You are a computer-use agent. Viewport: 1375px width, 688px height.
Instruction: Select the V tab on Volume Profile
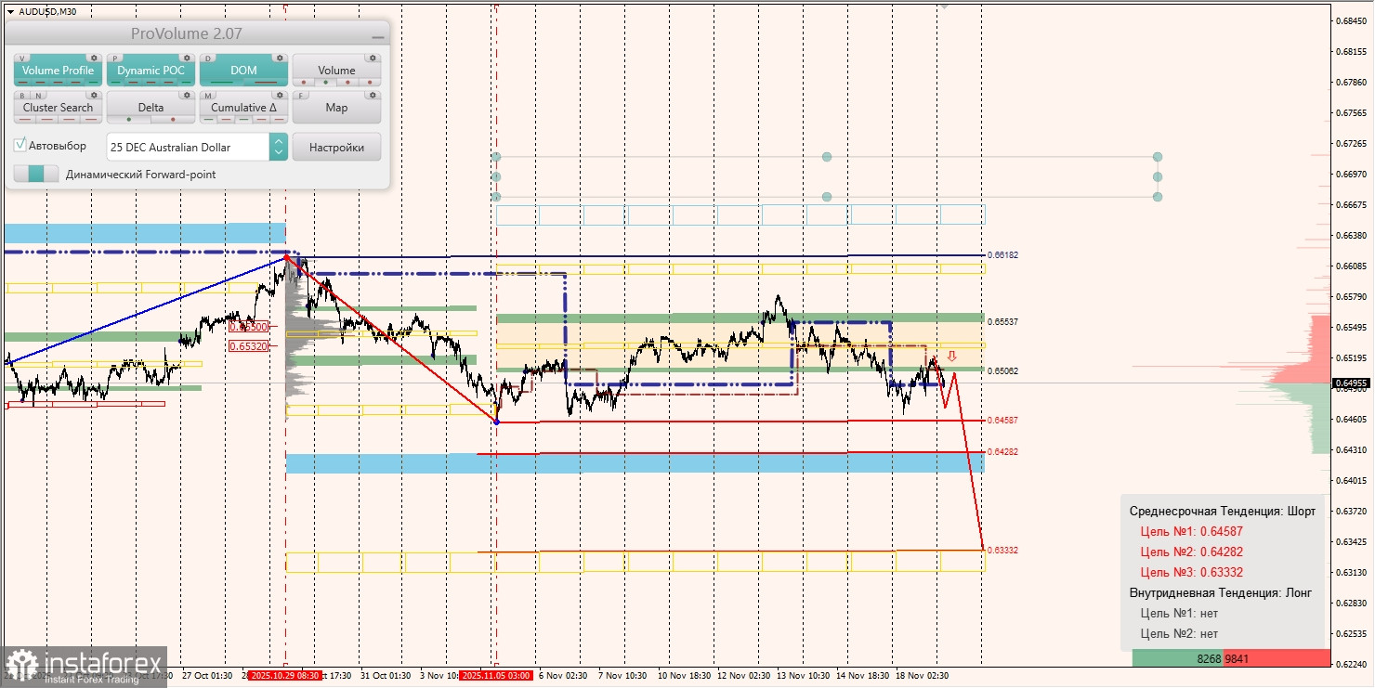click(21, 58)
